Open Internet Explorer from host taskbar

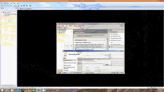tap(7, 90)
